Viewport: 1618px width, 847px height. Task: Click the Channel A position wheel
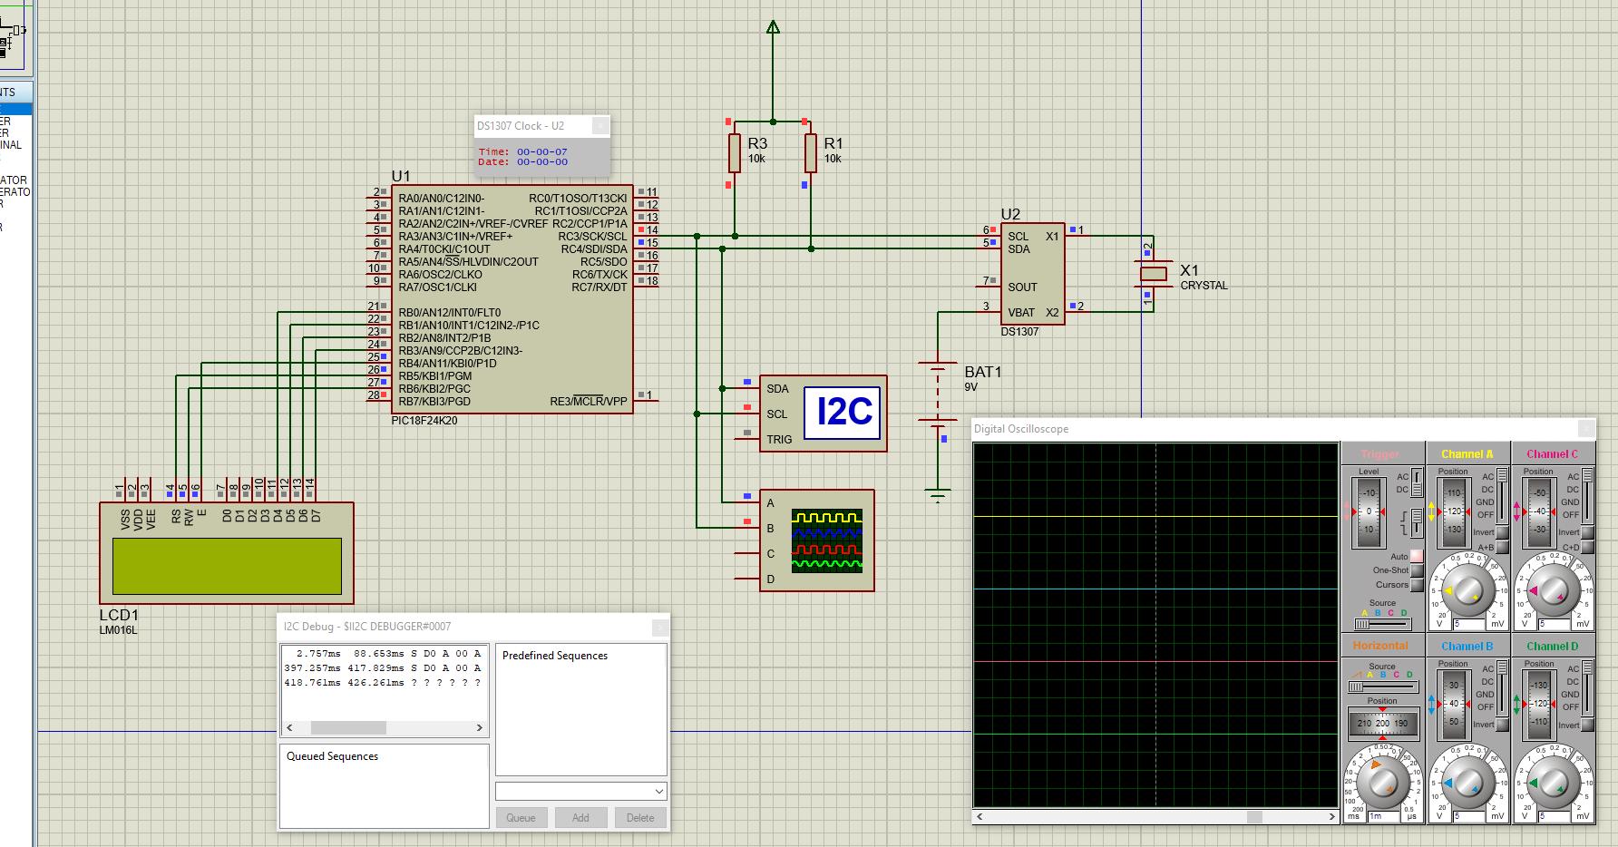1454,511
